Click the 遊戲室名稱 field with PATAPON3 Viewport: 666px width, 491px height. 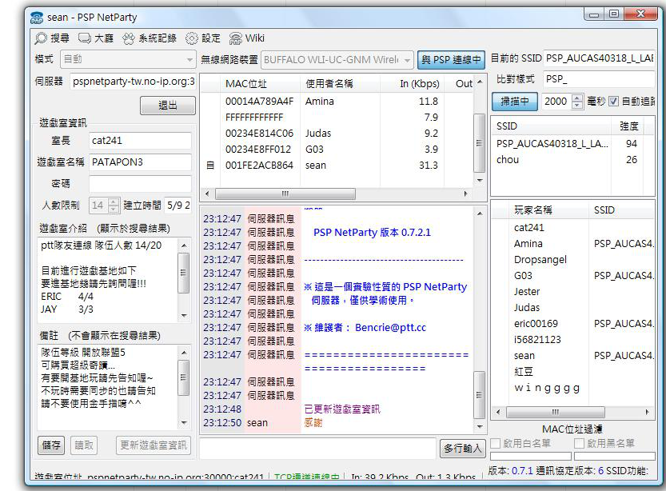click(140, 162)
